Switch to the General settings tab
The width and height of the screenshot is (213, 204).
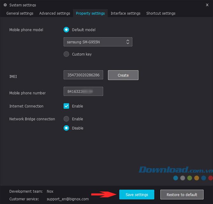[x=20, y=13]
